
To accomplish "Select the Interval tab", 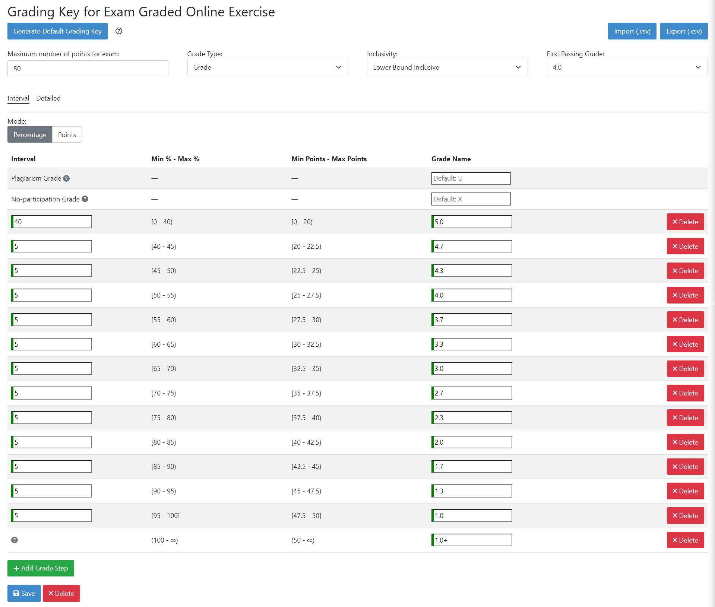I will (x=18, y=98).
